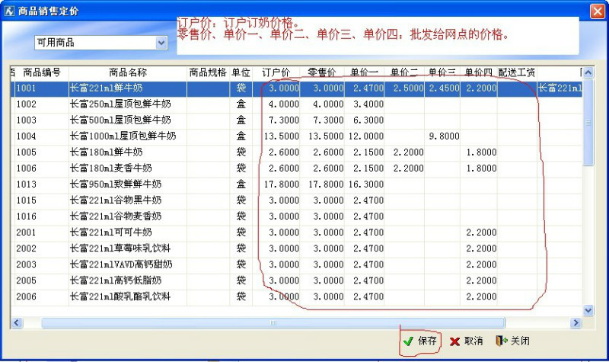Click product number 1013 cell
The height and width of the screenshot is (362, 609).
(x=42, y=184)
